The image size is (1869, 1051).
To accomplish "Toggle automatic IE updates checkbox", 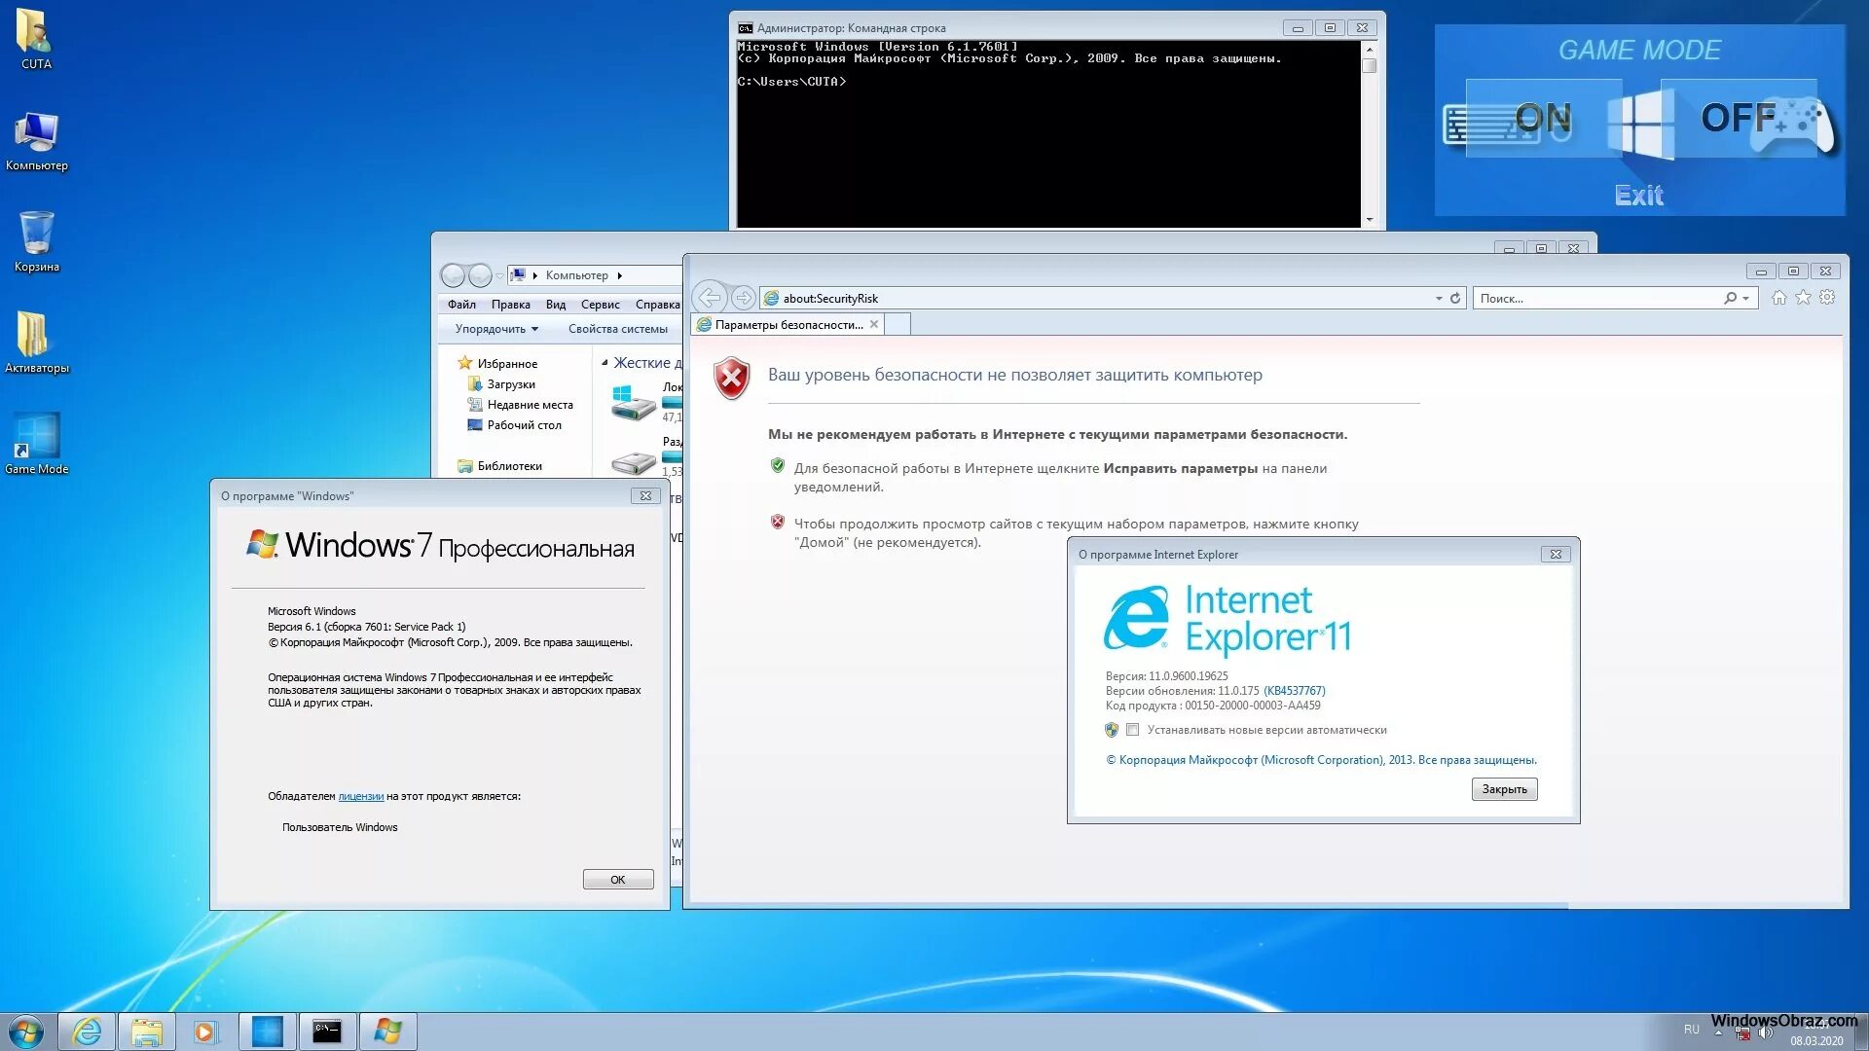I will tap(1132, 730).
